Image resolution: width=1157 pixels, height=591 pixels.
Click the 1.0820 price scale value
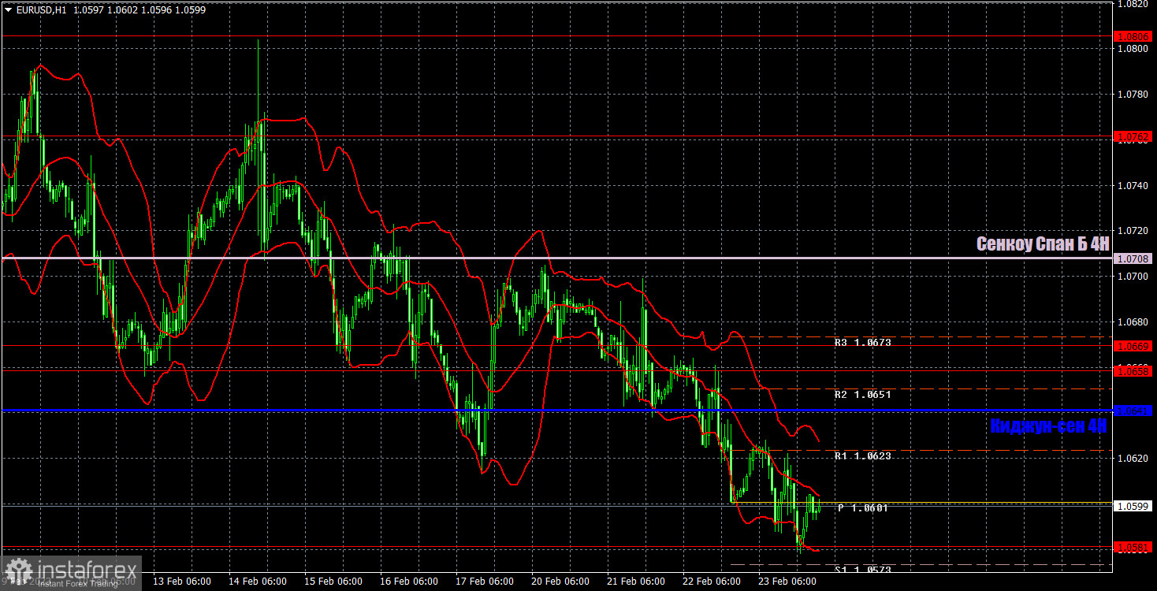click(1133, 3)
